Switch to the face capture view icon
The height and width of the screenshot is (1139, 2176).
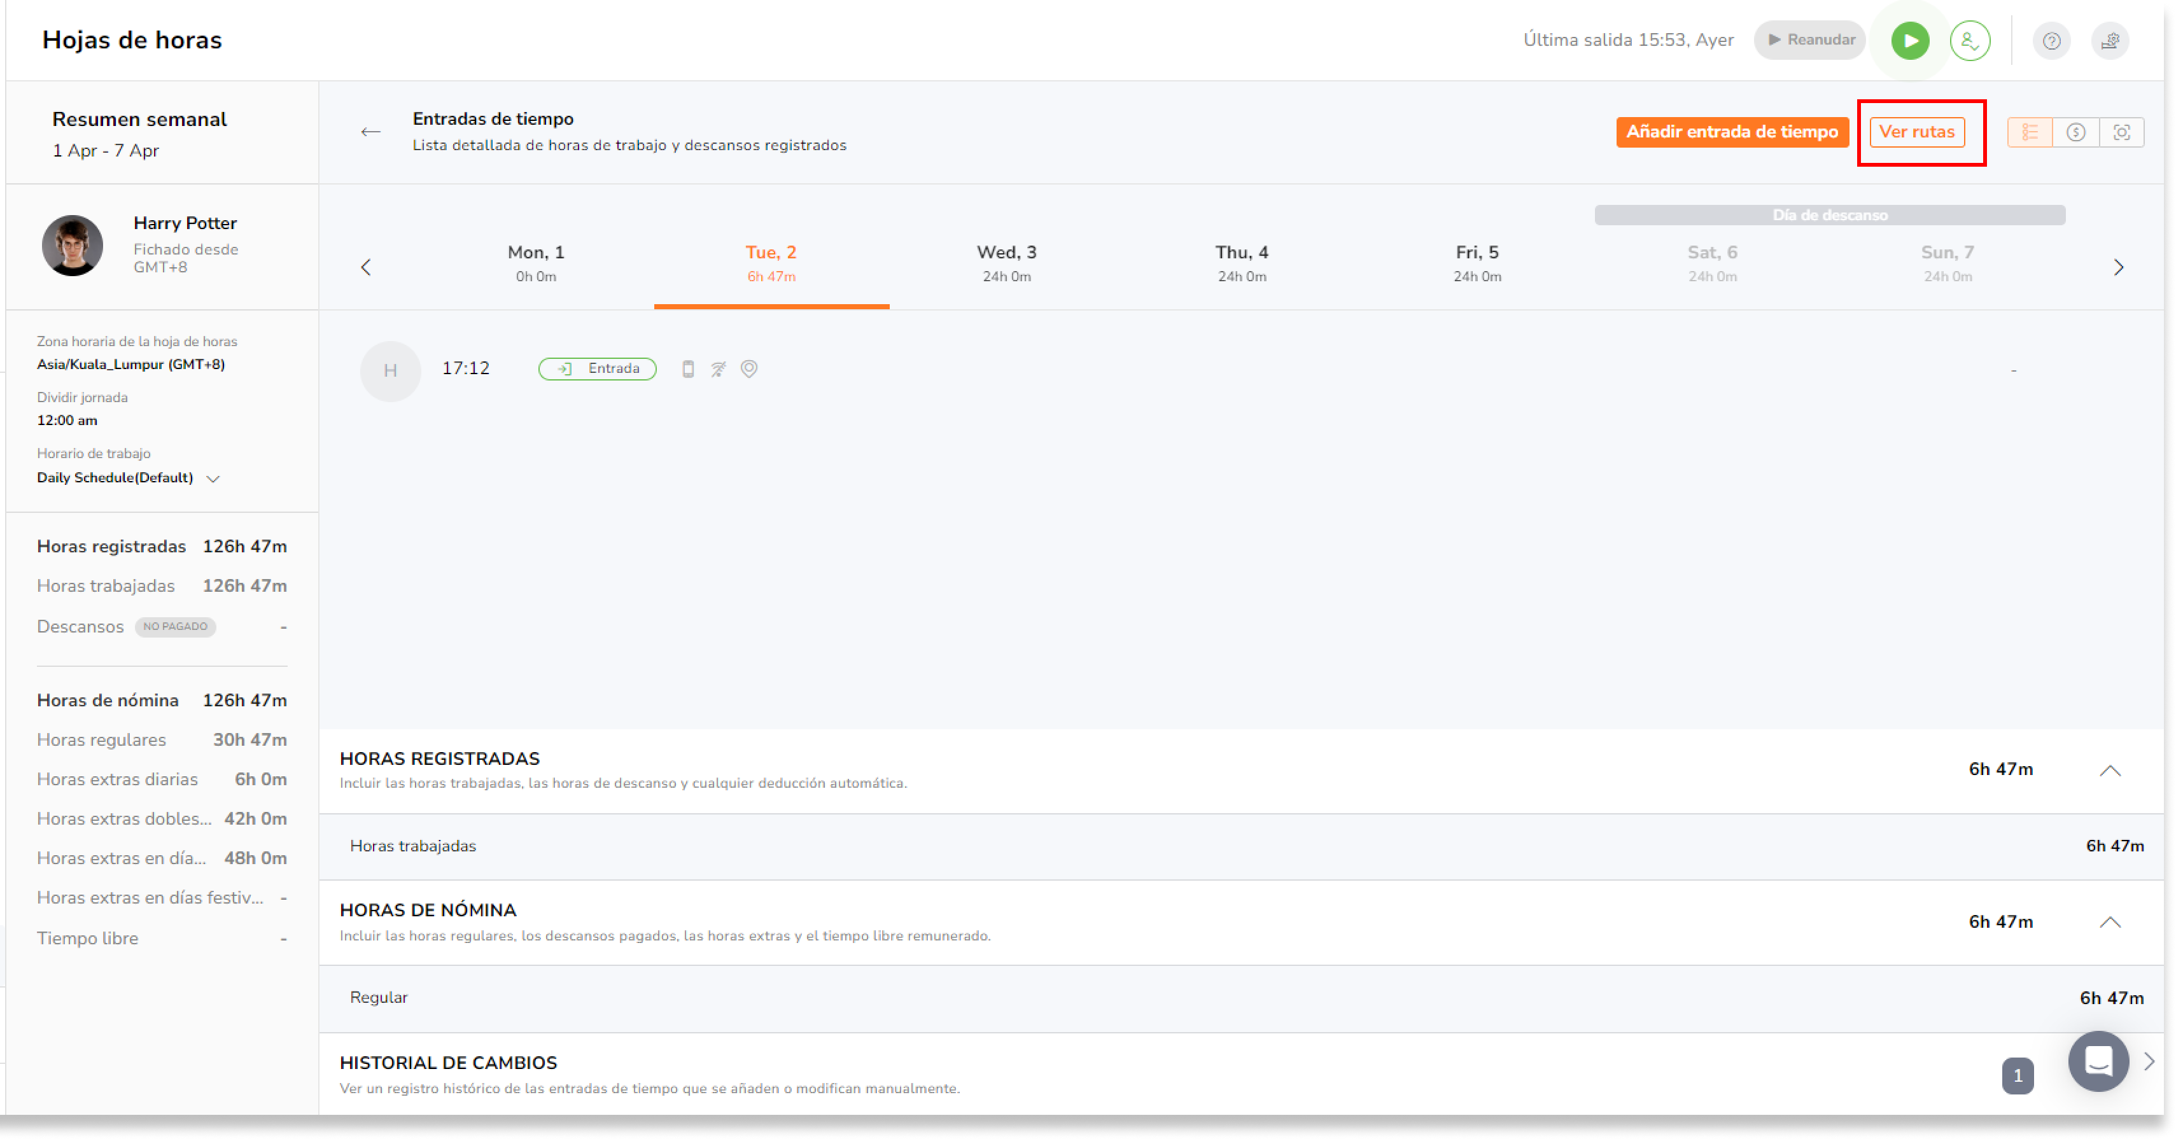(2121, 132)
